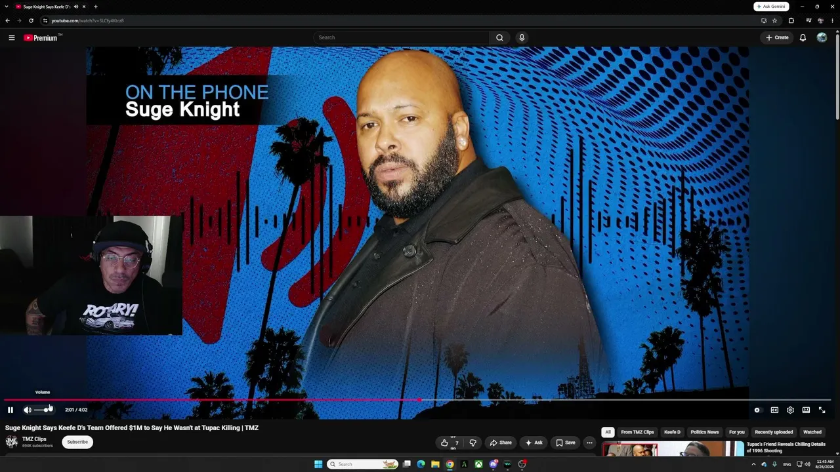The image size is (840, 472).
Task: Show hidden system tray icons chevron
Action: point(753,464)
